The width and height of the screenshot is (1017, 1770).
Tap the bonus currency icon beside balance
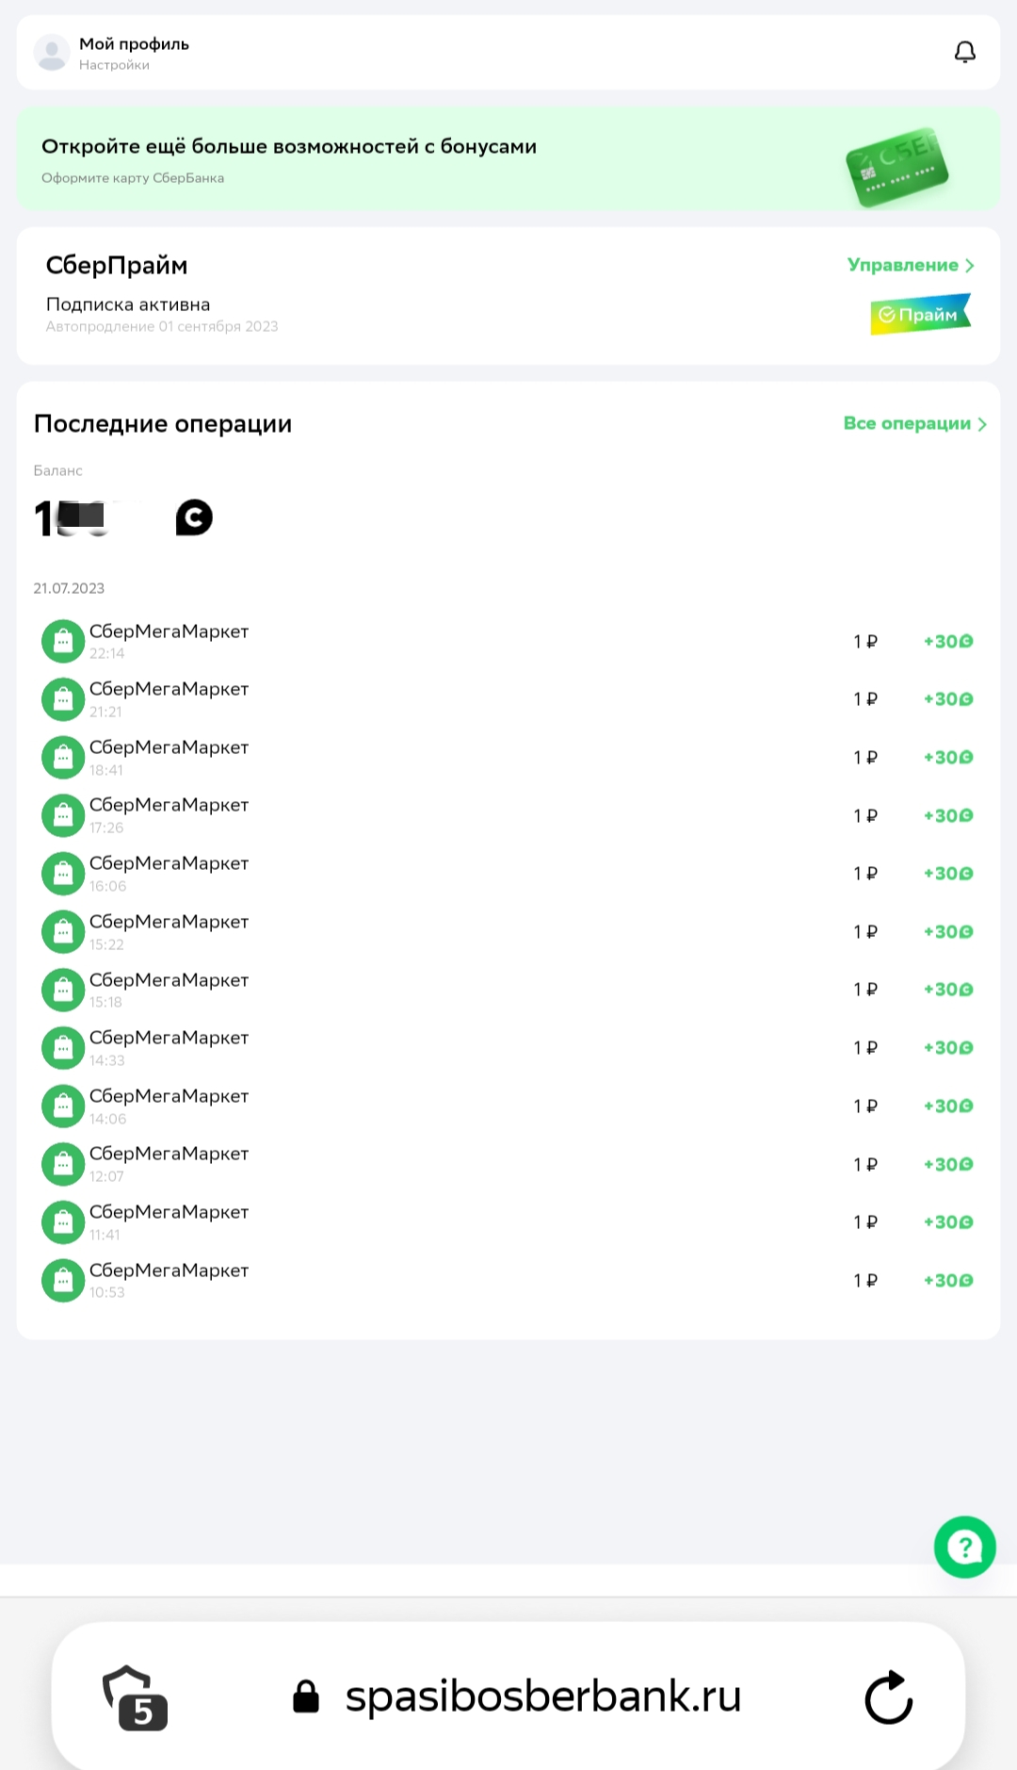[194, 517]
